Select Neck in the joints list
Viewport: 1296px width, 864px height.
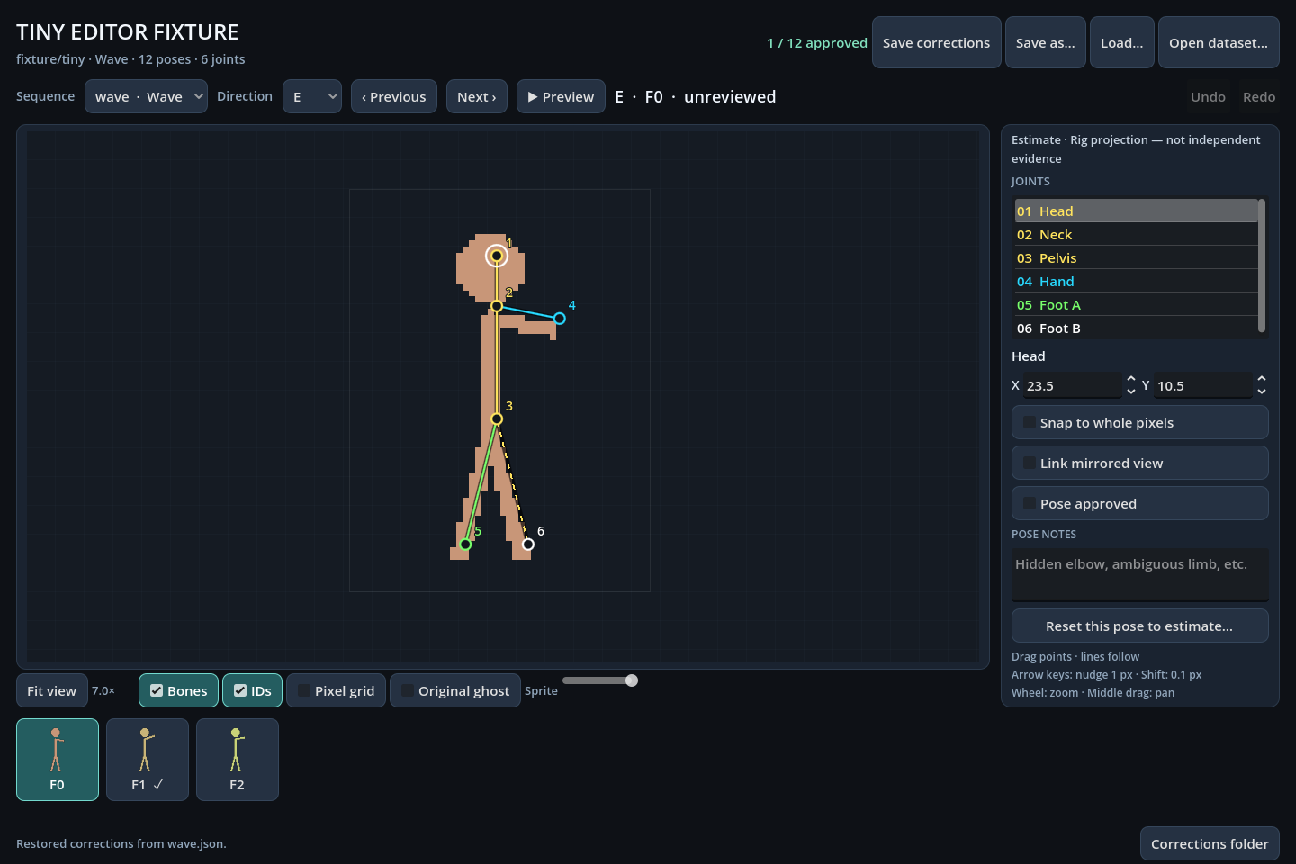[x=1136, y=234]
